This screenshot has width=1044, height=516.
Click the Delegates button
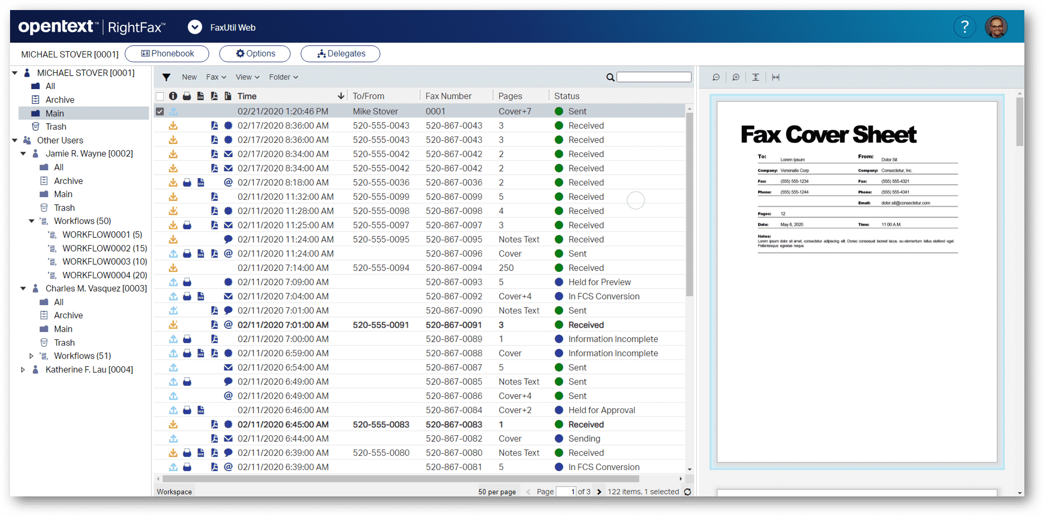[x=340, y=53]
